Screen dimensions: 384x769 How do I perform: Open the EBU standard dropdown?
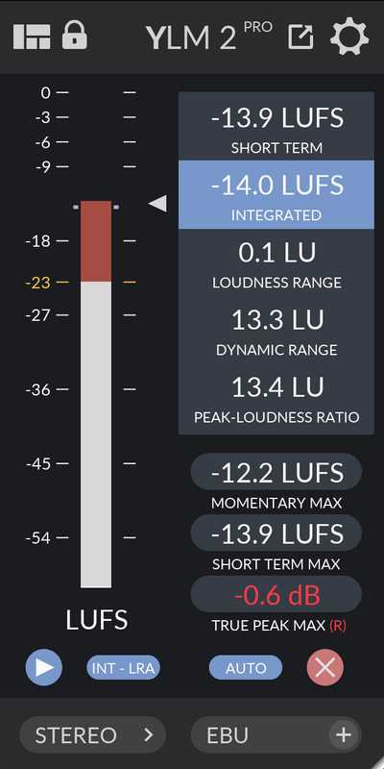[276, 734]
